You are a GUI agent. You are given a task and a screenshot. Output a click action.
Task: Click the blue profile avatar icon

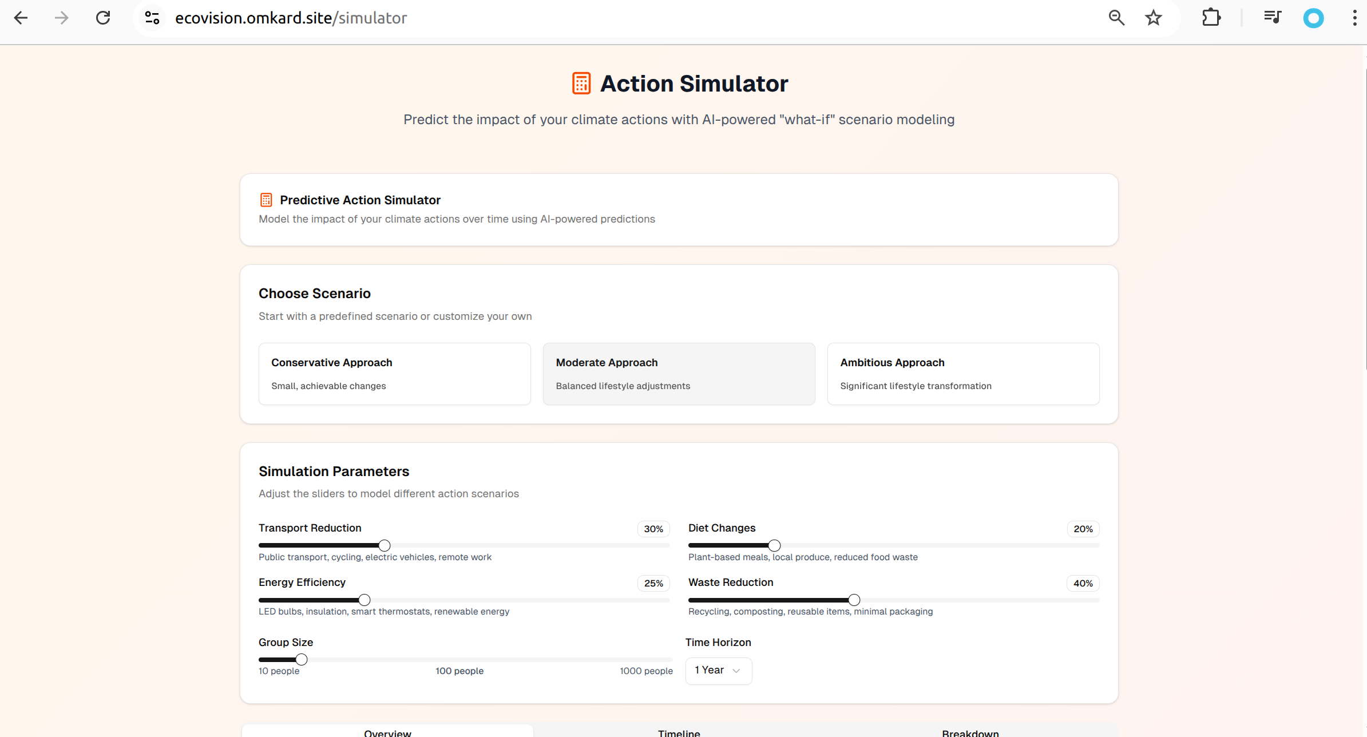pos(1313,18)
